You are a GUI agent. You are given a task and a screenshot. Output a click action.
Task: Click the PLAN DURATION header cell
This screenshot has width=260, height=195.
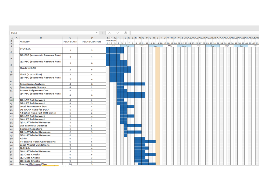coord(92,42)
